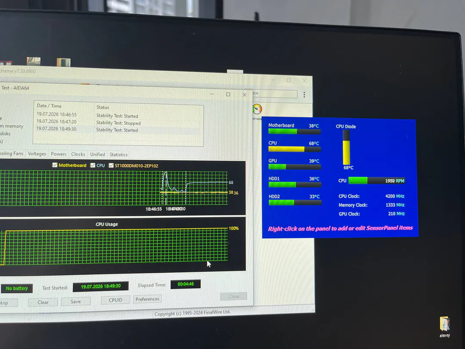Viewport: 465px width, 349px height.
Task: Click the Save button
Action: (76, 302)
